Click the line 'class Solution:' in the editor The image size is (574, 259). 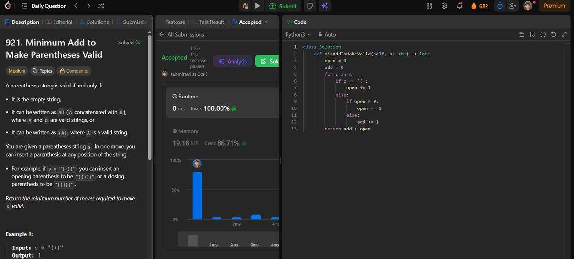pyautogui.click(x=323, y=47)
